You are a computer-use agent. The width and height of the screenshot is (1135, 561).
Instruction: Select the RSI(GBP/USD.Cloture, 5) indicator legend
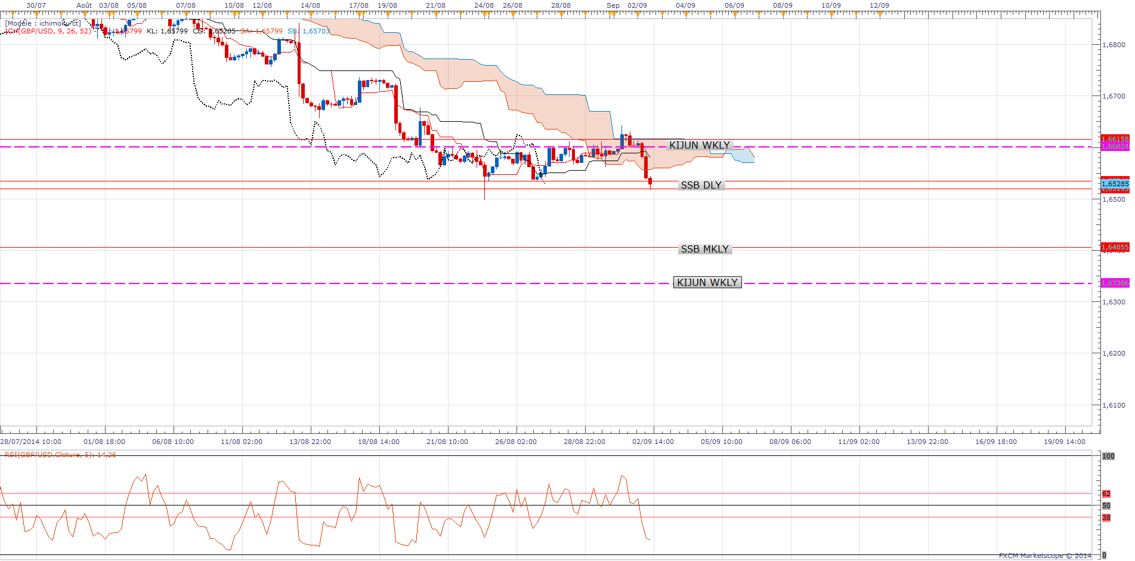[60, 455]
